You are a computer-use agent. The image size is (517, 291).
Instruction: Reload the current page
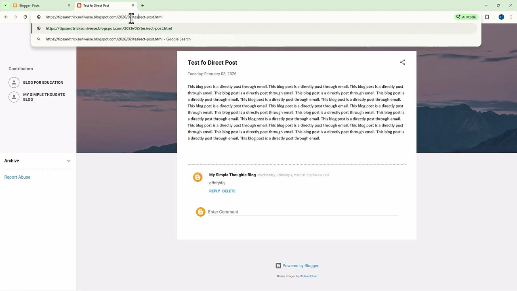25,17
